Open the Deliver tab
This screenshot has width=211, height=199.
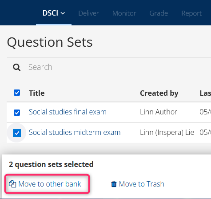point(88,13)
